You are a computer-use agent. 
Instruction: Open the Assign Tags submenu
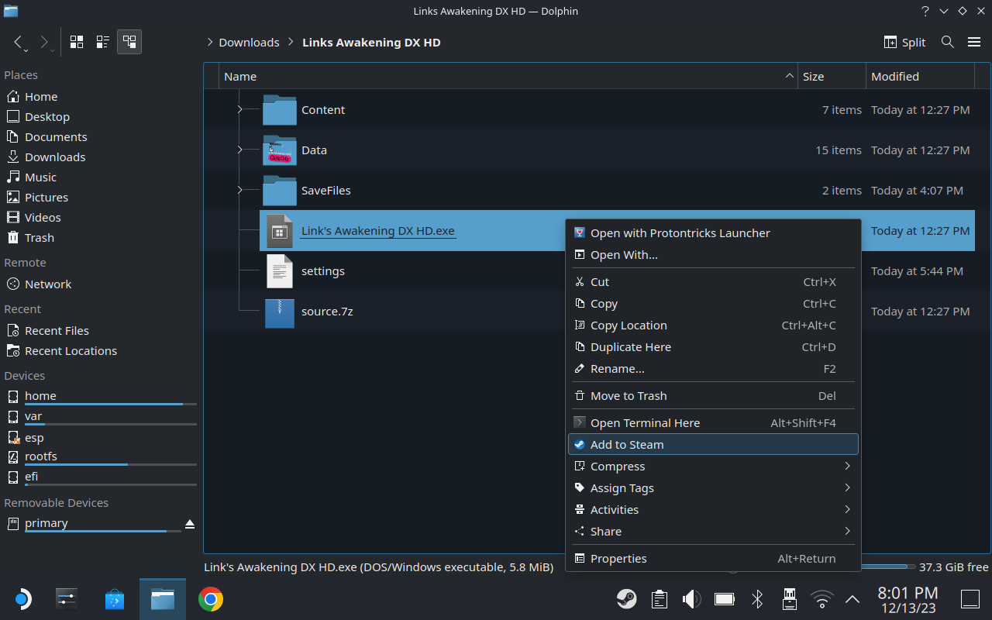(713, 488)
